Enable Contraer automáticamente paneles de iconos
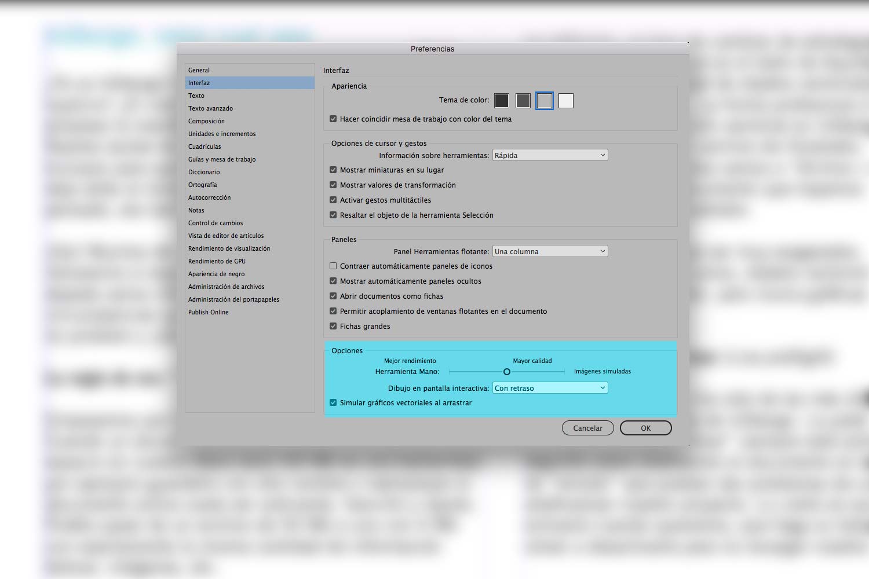 coord(333,266)
